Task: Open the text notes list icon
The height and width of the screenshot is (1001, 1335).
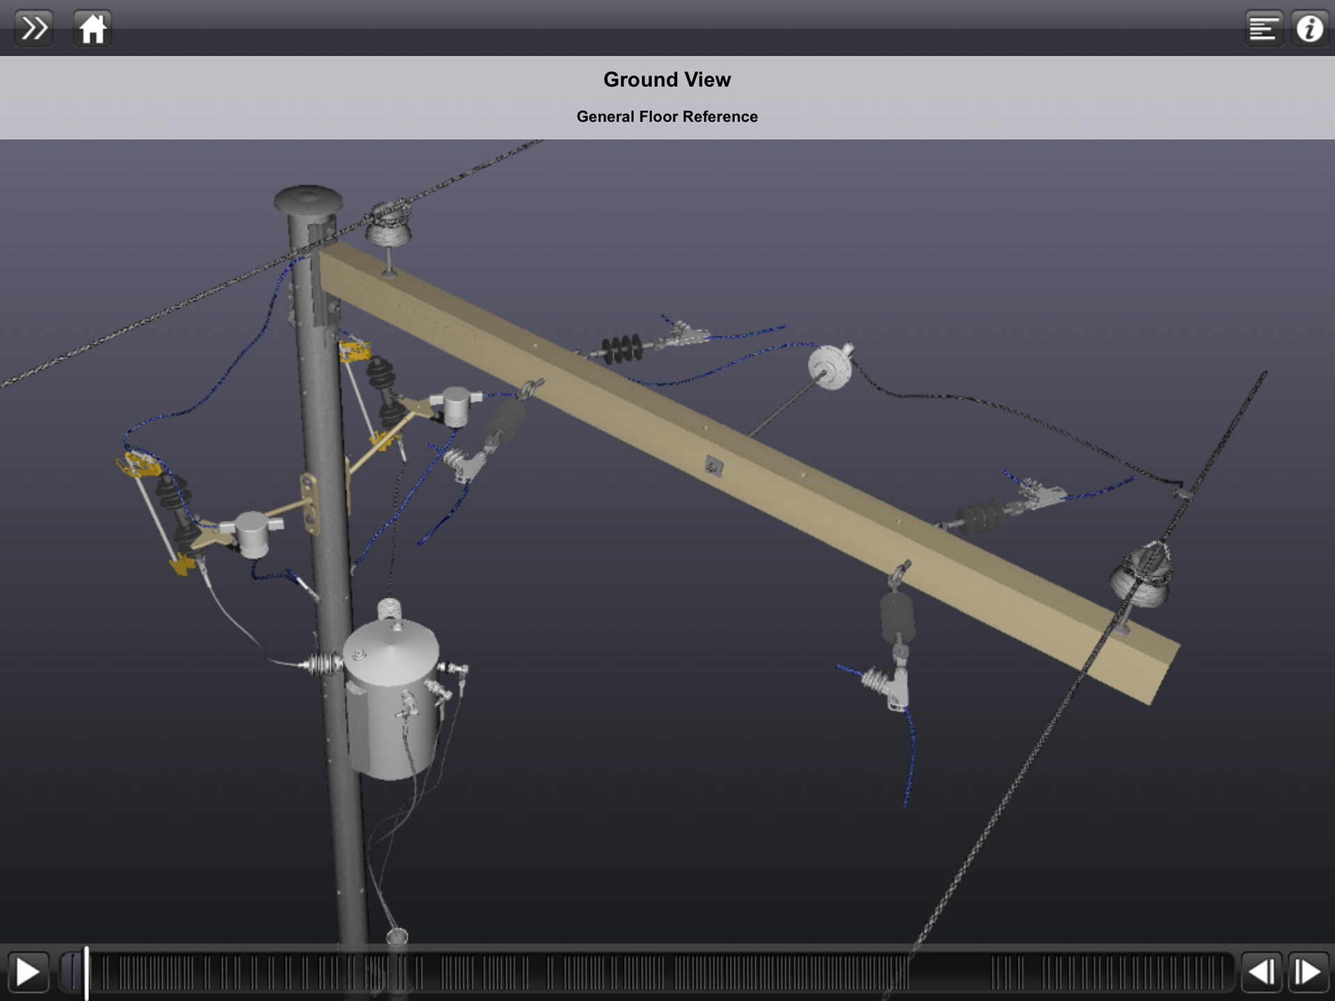Action: click(1263, 29)
